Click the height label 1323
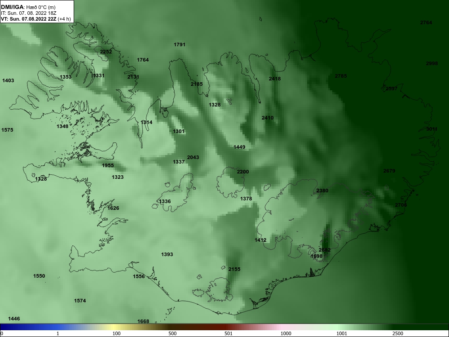 [118, 177]
